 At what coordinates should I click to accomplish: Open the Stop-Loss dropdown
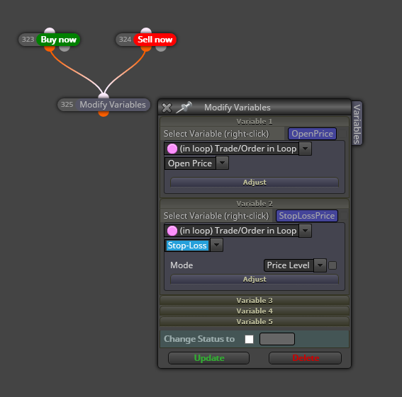(x=216, y=246)
